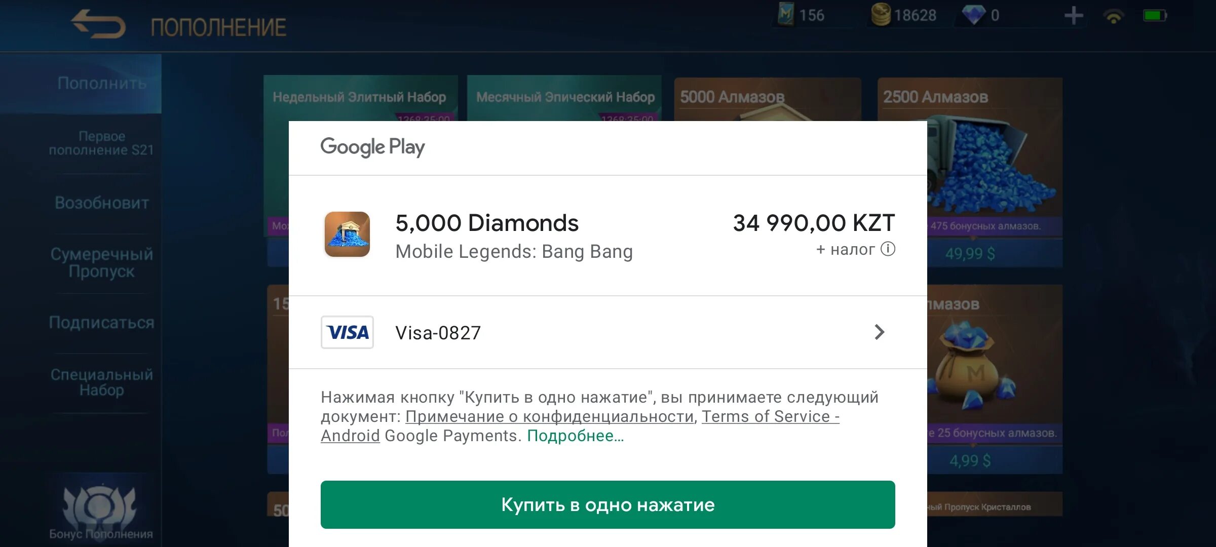Tap the back arrow icon next to ПОПОЛНЕНИЕ
Screen dimensions: 1216x547
tap(98, 24)
